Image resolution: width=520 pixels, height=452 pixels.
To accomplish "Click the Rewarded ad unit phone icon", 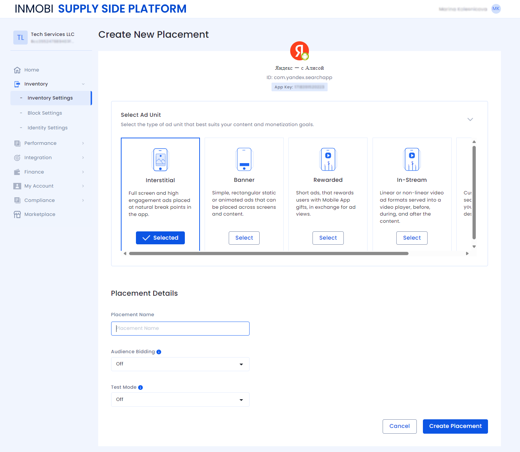I will [x=328, y=159].
